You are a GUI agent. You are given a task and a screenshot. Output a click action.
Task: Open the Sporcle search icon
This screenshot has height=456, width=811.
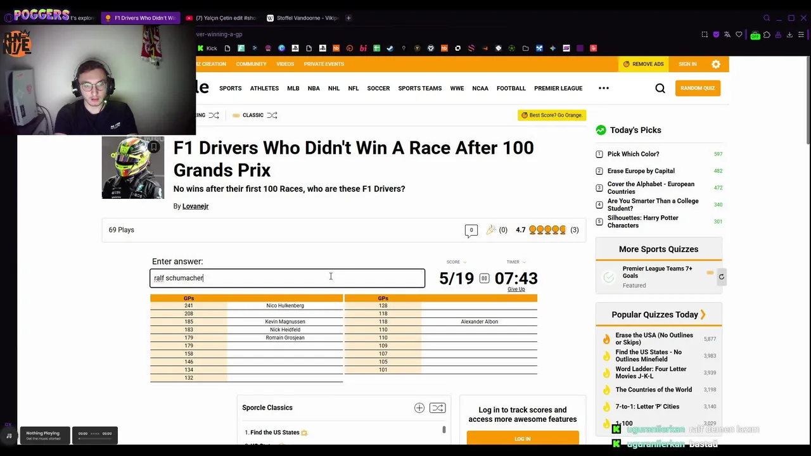pos(660,89)
